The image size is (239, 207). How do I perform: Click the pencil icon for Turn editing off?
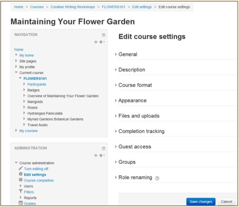(21, 168)
